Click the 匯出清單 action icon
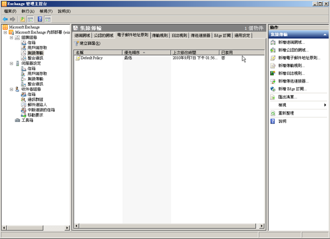The width and height of the screenshot is (330, 239). 273,97
